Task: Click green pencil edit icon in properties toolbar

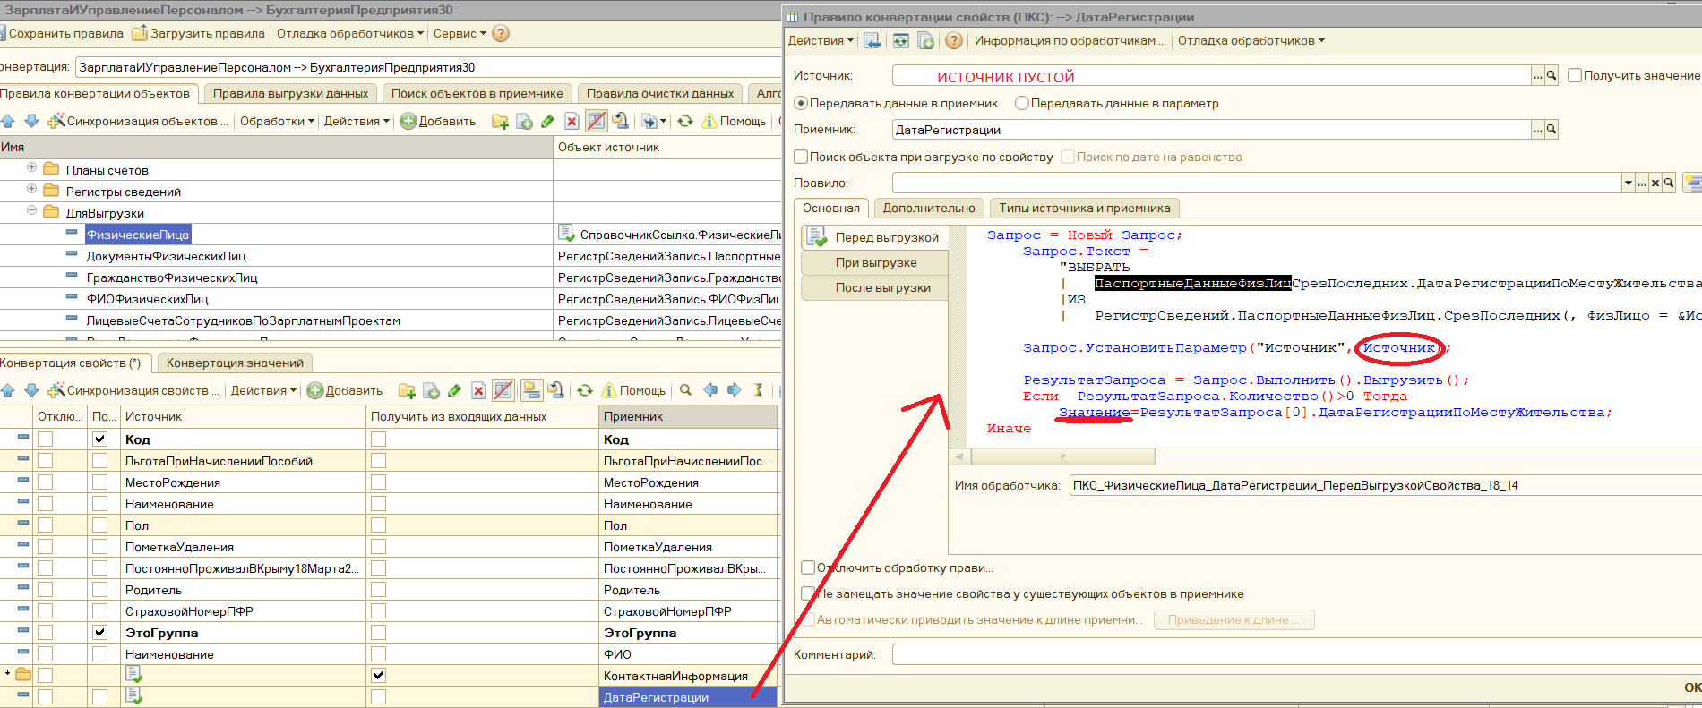Action: coord(454,390)
